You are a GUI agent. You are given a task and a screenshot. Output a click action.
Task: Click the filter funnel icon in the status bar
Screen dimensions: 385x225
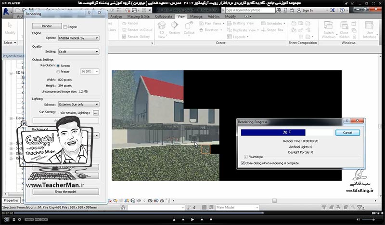[359, 208]
